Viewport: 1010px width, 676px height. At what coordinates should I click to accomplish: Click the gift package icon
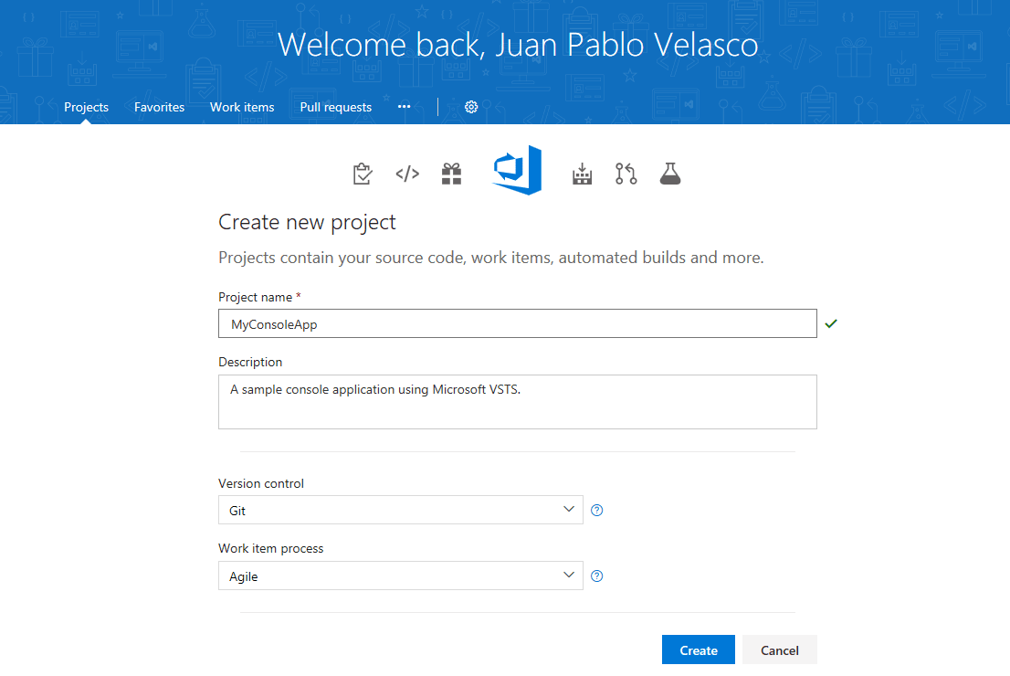(x=451, y=174)
